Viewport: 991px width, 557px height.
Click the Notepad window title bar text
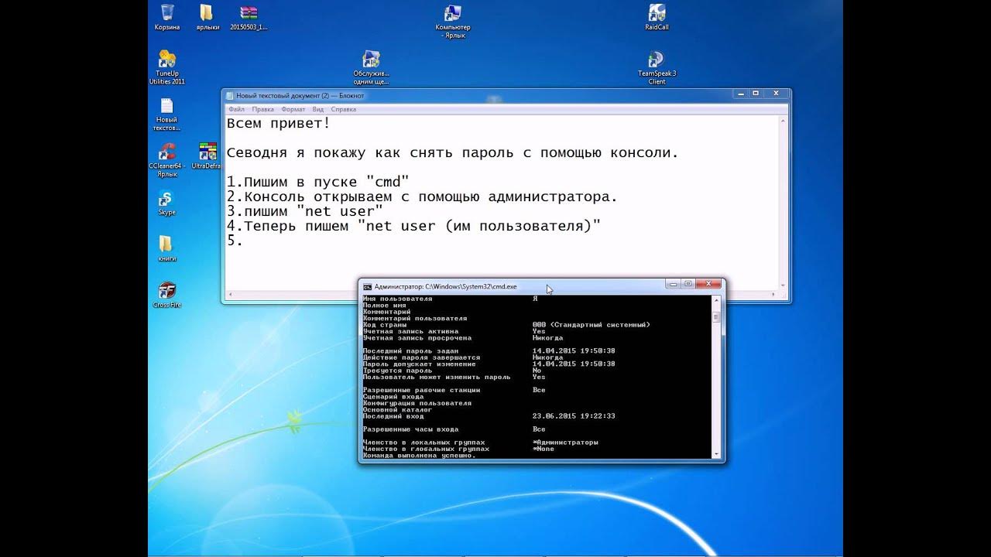click(300, 96)
